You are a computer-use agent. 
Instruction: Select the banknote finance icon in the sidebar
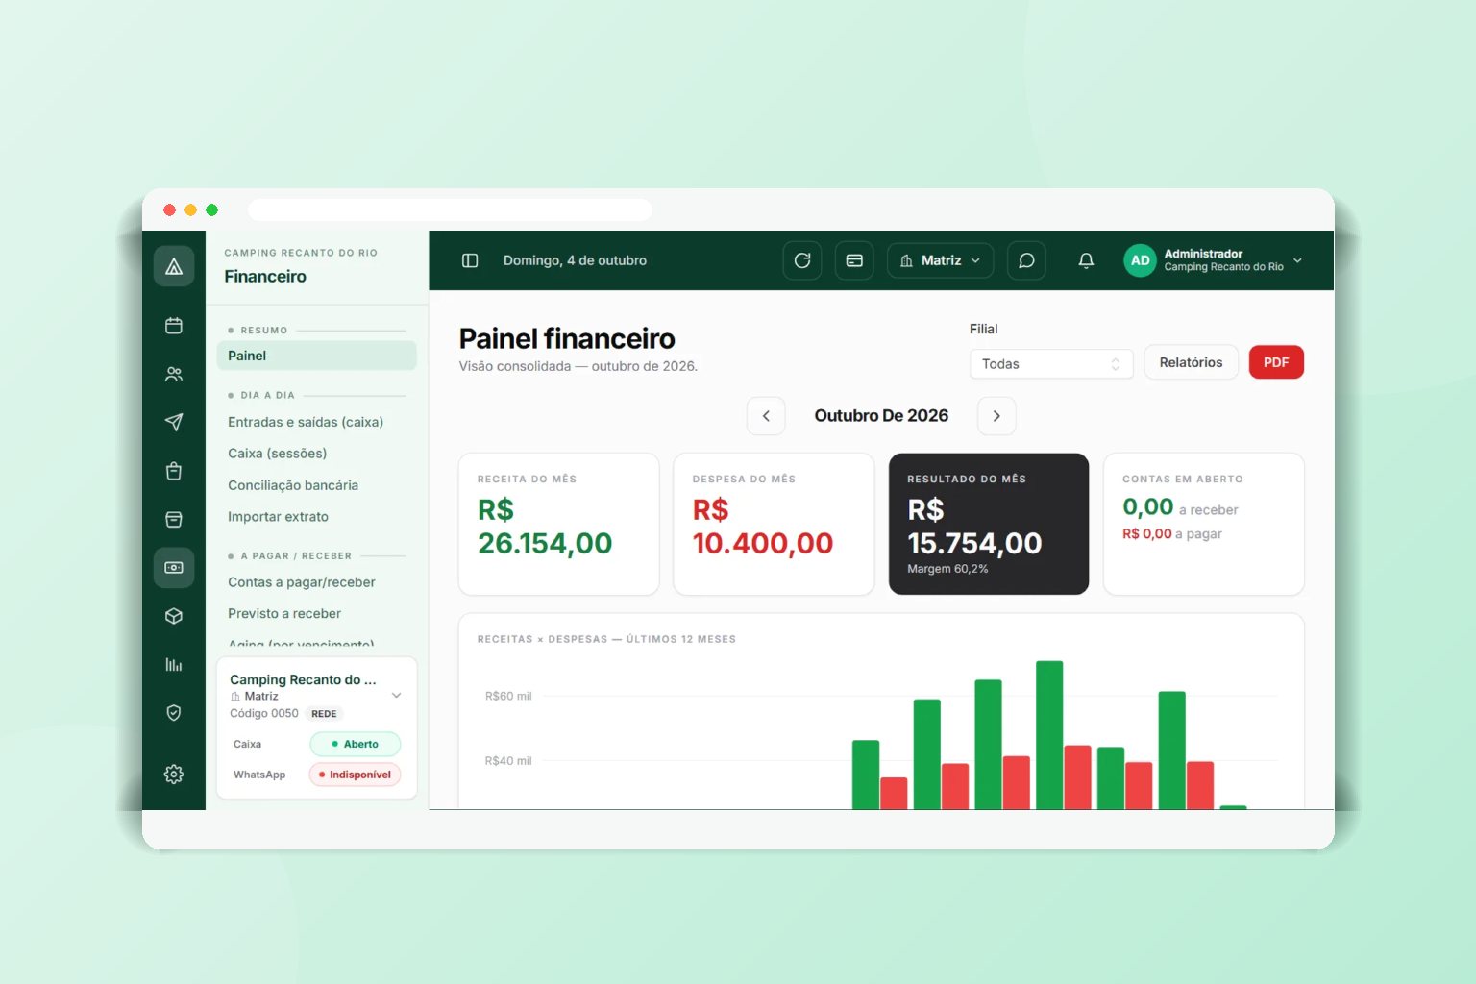coord(174,568)
